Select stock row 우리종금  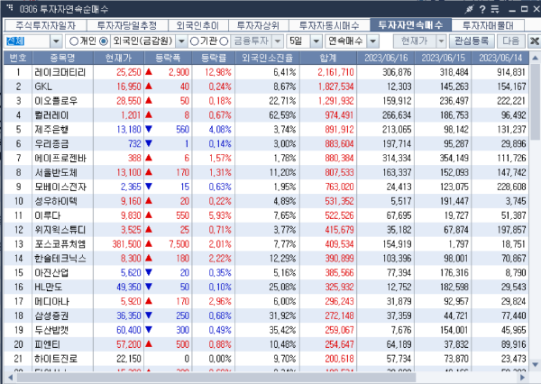(266, 144)
